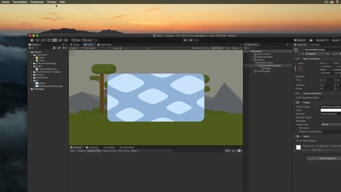Toggle Mute Audio in Game view
This screenshot has height=192, width=341.
click(217, 48)
